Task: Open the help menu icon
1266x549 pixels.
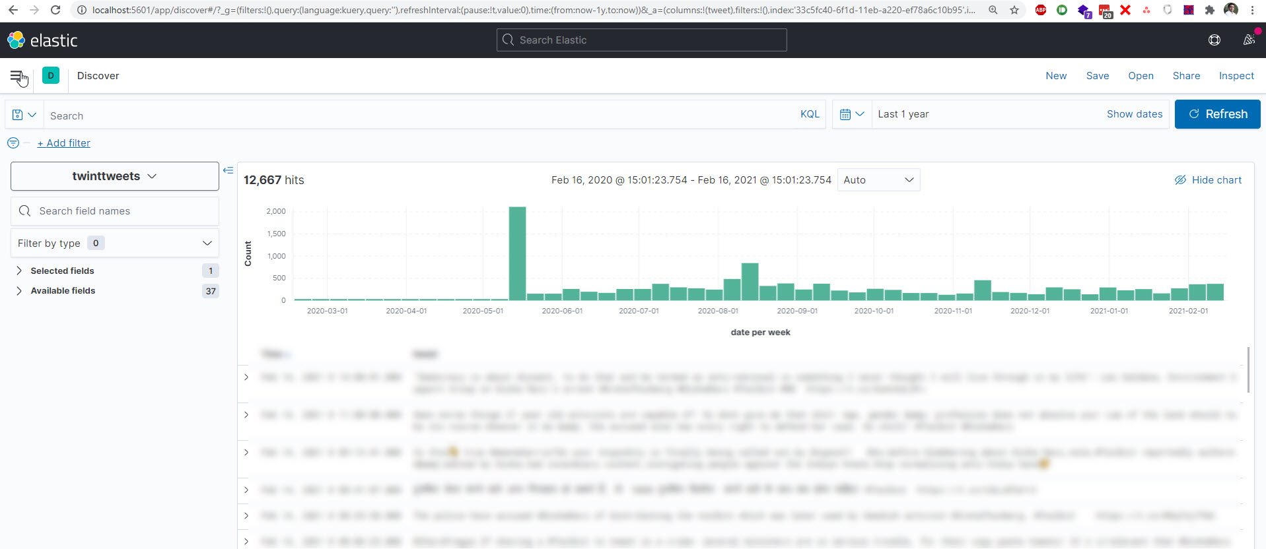Action: [1214, 40]
